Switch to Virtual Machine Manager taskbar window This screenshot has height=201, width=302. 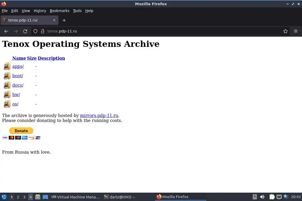(x=75, y=197)
